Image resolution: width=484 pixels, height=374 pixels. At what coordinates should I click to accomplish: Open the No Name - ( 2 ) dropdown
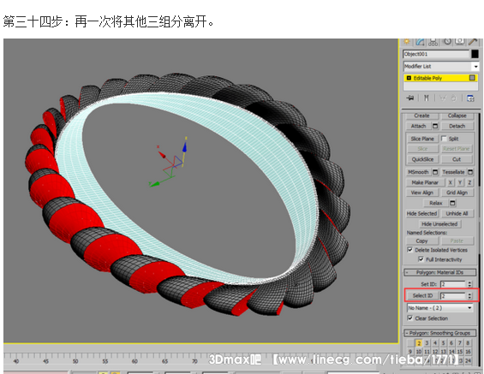(439, 308)
